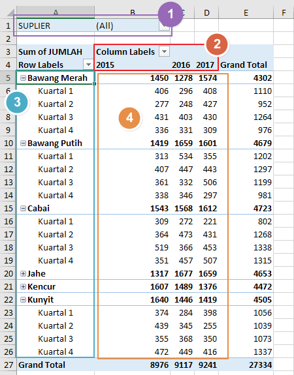Open the Column Labels filter dropdown

(164, 52)
